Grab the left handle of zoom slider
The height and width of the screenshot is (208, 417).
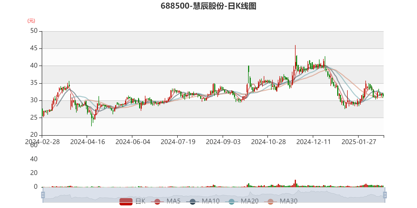click(43, 195)
